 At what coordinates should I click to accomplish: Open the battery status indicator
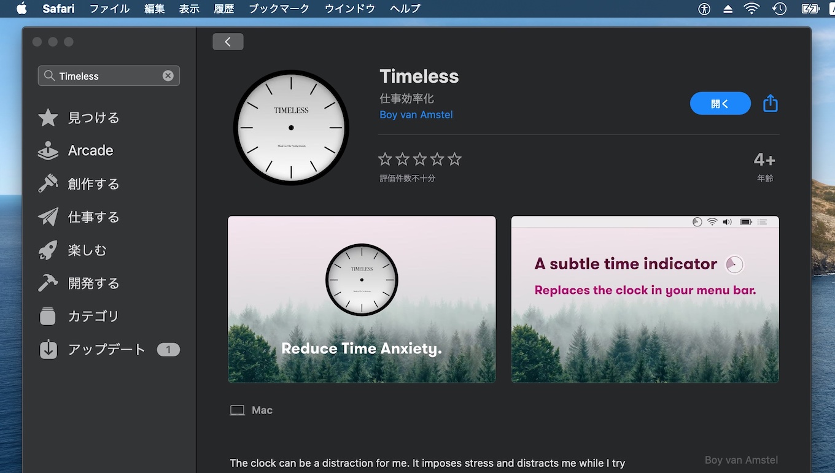tap(810, 9)
